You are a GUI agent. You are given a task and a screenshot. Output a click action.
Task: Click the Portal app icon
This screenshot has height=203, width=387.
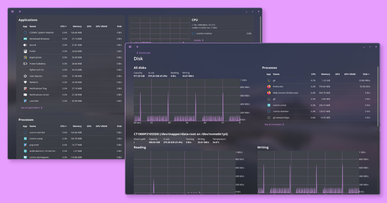25,51
